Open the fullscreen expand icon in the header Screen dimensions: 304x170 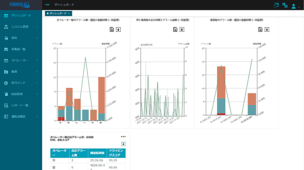click(x=276, y=5)
